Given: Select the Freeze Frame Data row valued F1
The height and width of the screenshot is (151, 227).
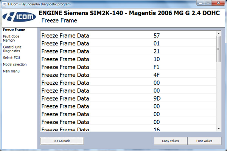Looking at the screenshot, I should [x=128, y=67].
